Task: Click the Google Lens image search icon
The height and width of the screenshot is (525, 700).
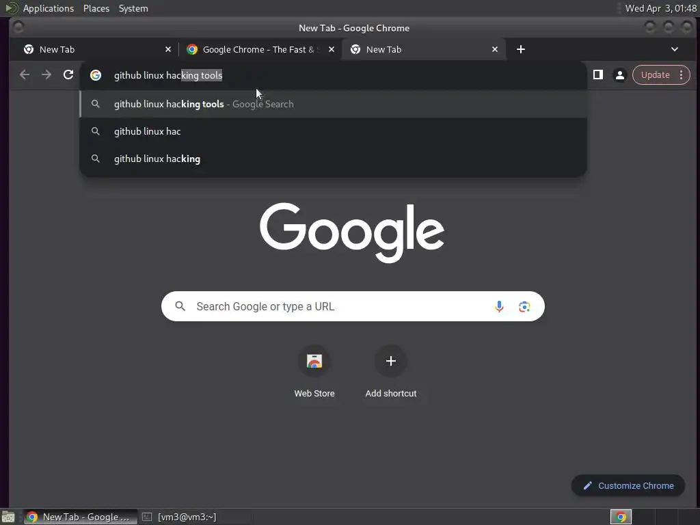Action: 524,306
